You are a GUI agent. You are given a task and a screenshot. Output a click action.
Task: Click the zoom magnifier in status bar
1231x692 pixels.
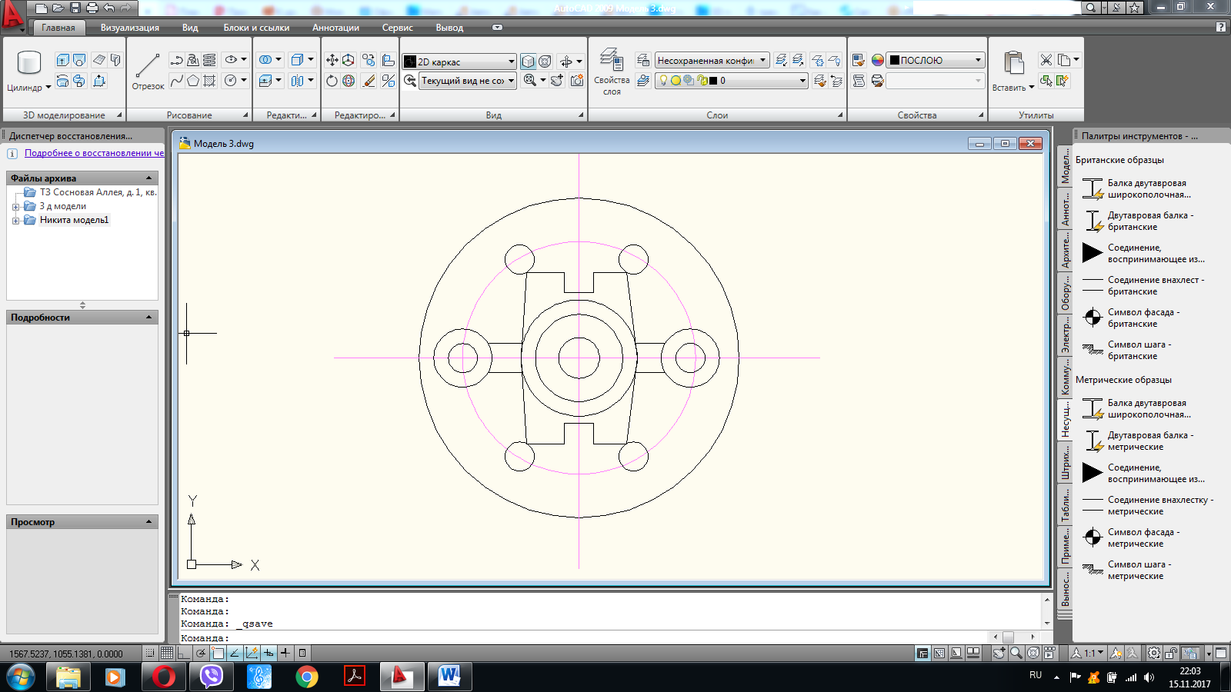point(1016,654)
